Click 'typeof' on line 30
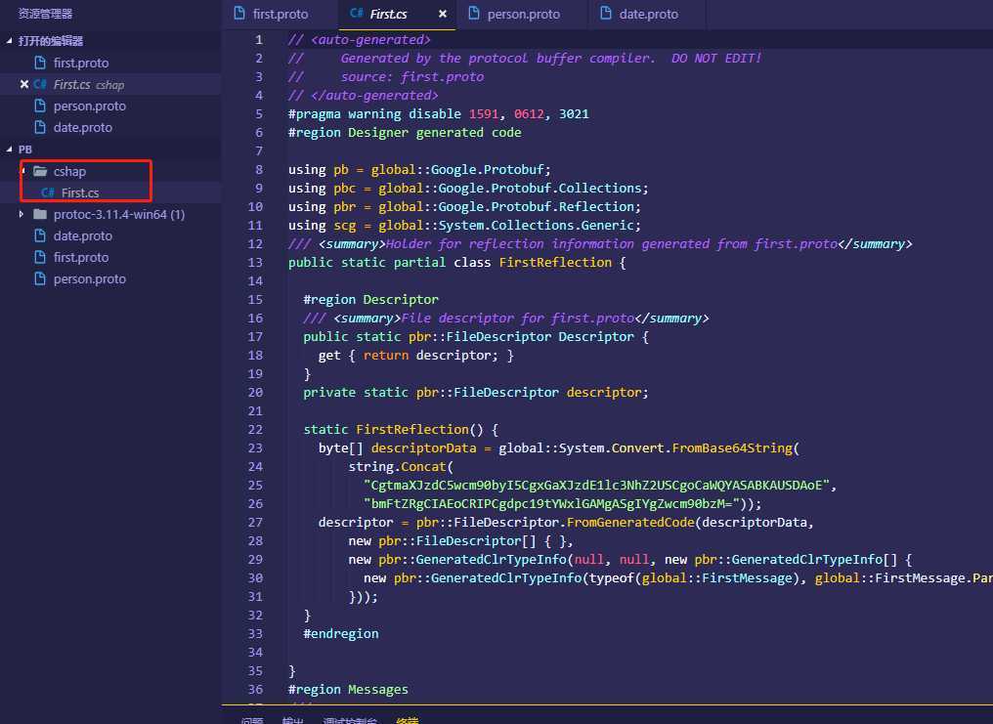Screen dimensions: 993x724 point(611,577)
